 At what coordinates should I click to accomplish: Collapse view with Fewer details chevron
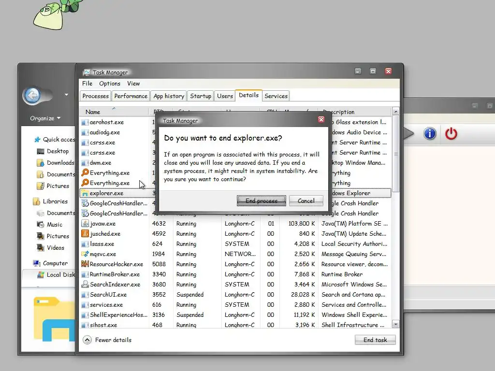point(87,340)
